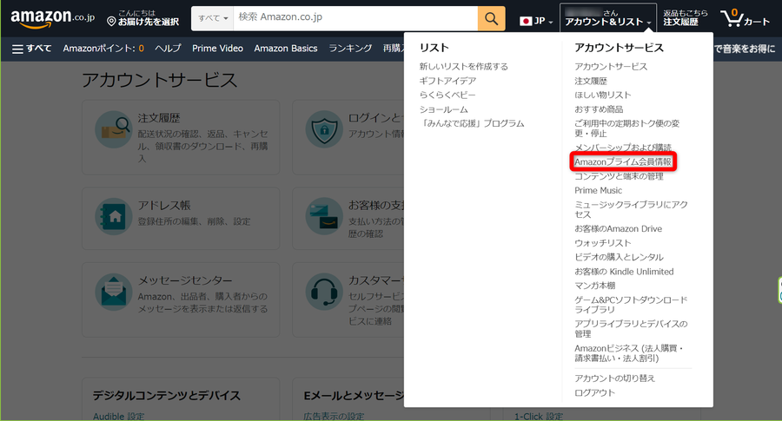
Task: Click the search Amazon.co.jp input field
Action: point(355,18)
